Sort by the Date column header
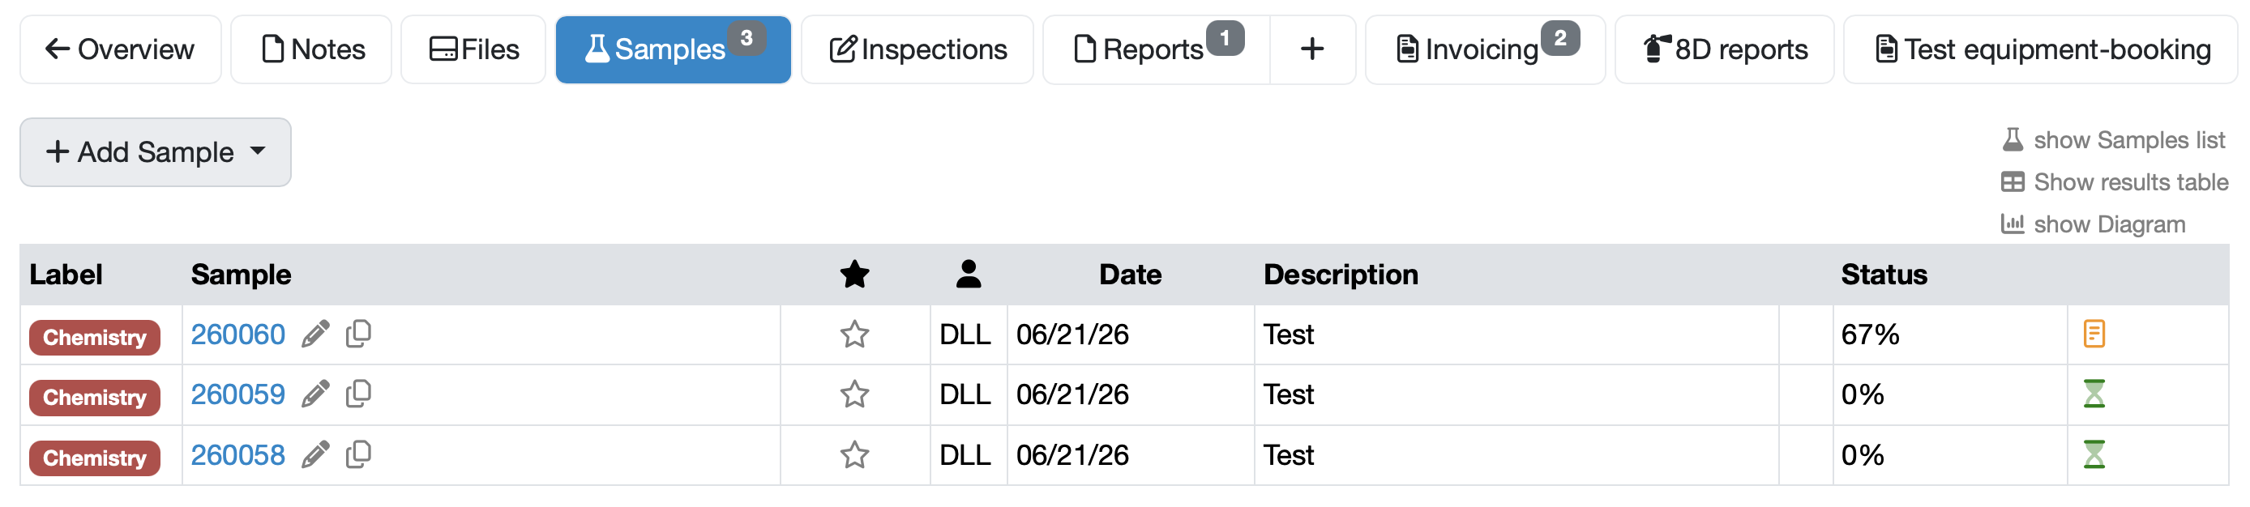 pyautogui.click(x=1129, y=275)
